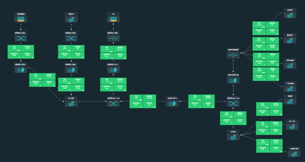The height and width of the screenshot is (162, 305).
Task: Select the 政务网Border Leaf switch node
Action: 233,103
